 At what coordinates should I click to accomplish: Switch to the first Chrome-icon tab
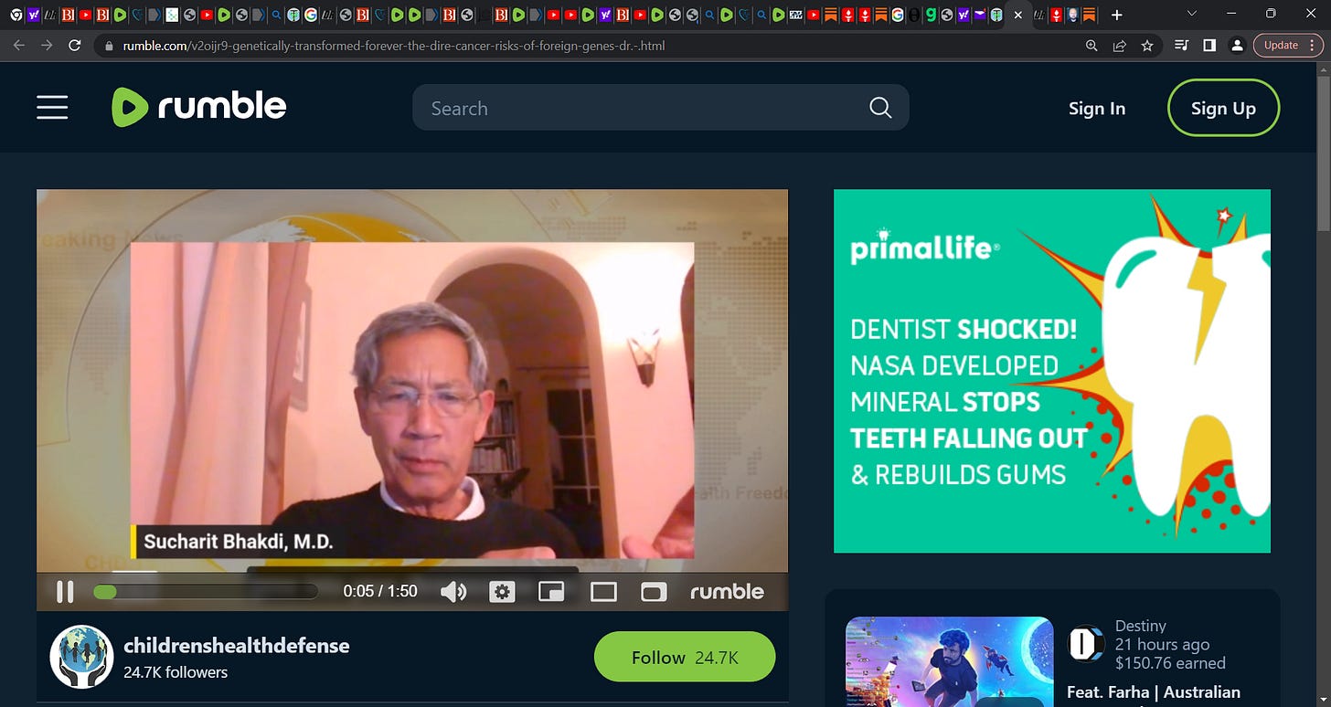[x=16, y=15]
